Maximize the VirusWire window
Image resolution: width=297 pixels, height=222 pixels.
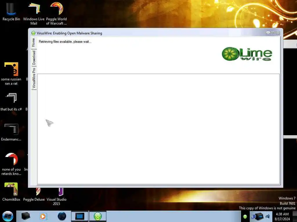(273, 33)
